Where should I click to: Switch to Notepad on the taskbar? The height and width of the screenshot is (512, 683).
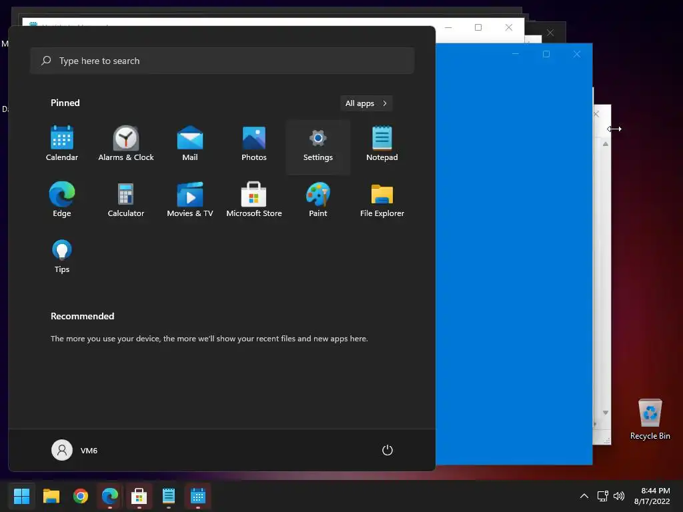coord(169,496)
